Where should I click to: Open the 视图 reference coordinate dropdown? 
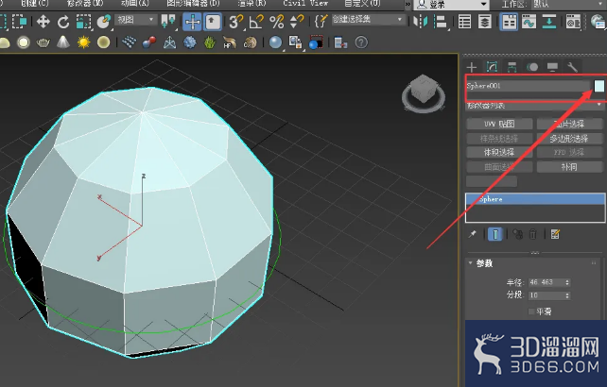click(135, 19)
